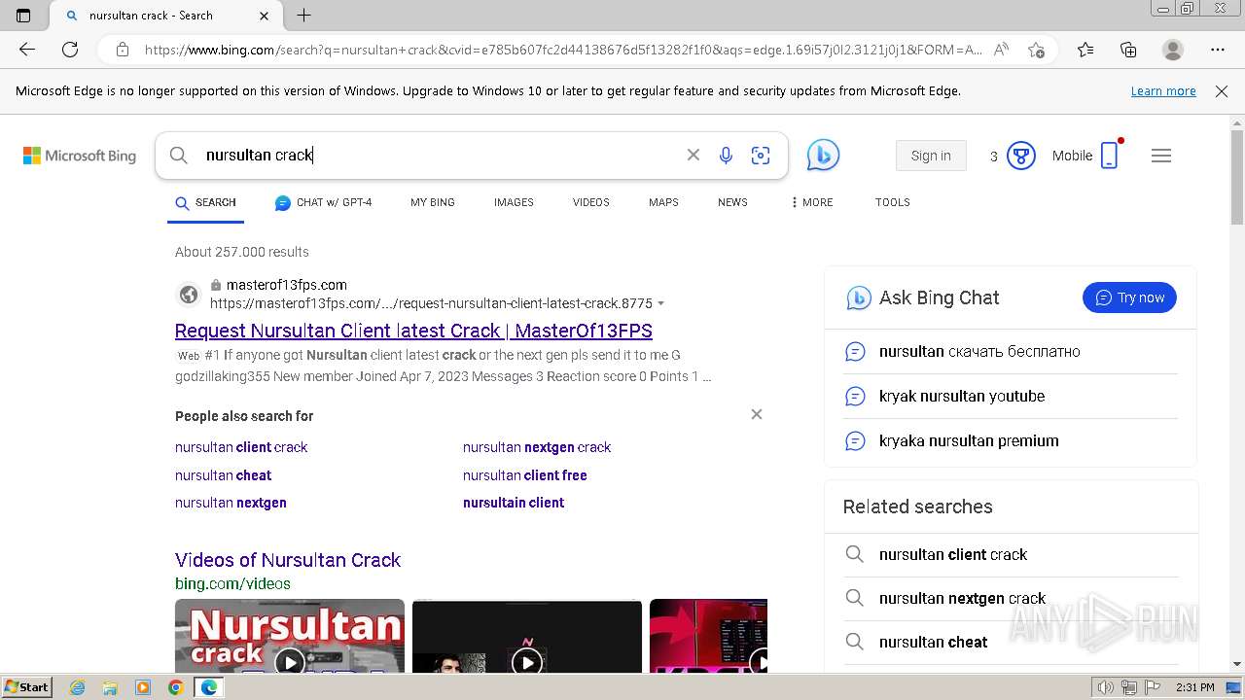The width and height of the screenshot is (1245, 700).
Task: Switch to MAPS tab
Action: point(663,203)
